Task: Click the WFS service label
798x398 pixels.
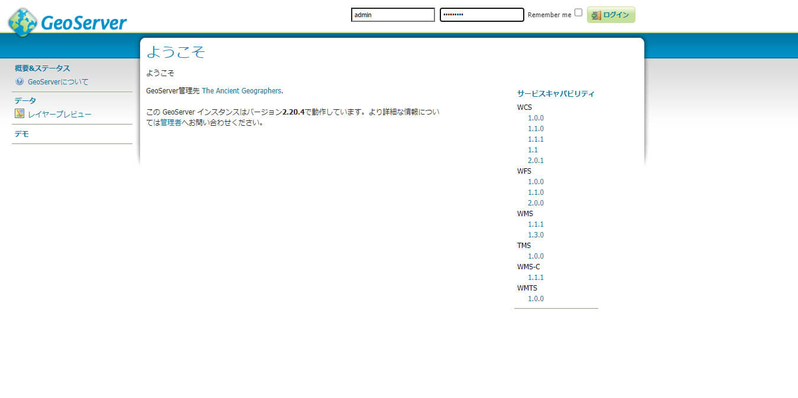Action: tap(524, 171)
